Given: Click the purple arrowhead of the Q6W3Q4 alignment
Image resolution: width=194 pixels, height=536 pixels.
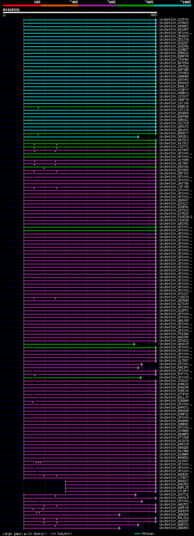Looking at the screenshot, I should point(119,515).
